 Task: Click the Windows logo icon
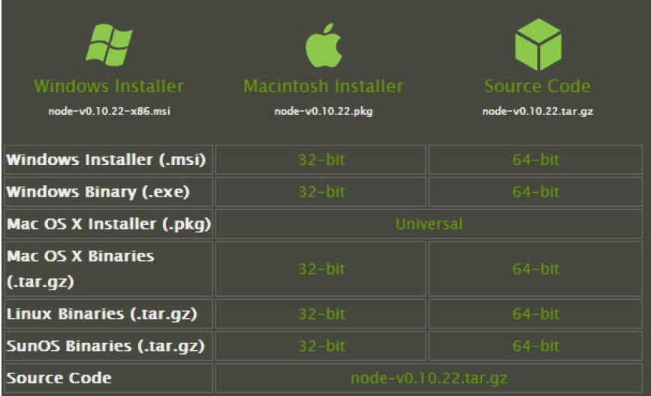[109, 45]
